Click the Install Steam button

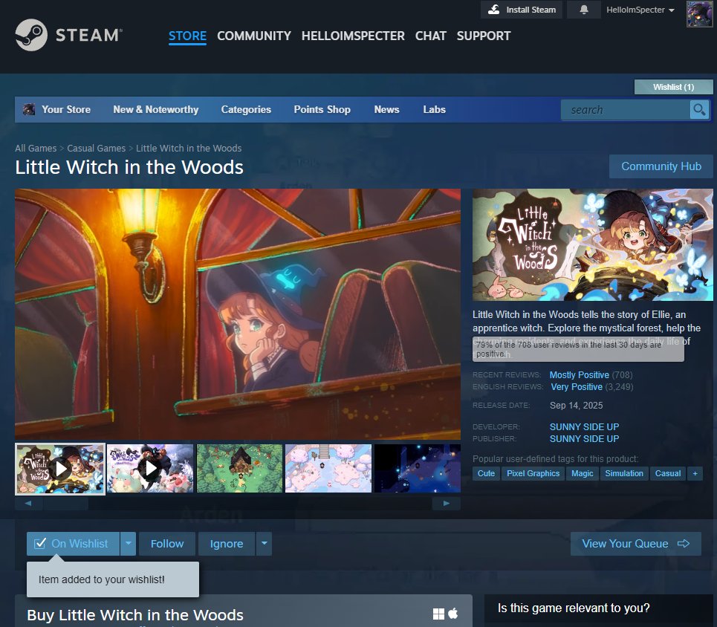522,10
